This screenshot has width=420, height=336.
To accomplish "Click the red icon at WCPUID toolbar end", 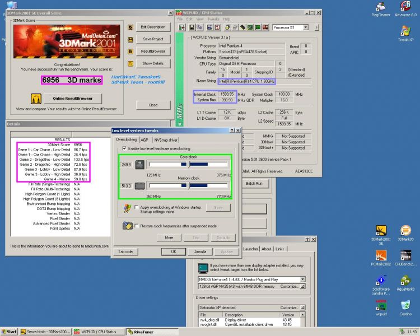I will (x=265, y=27).
